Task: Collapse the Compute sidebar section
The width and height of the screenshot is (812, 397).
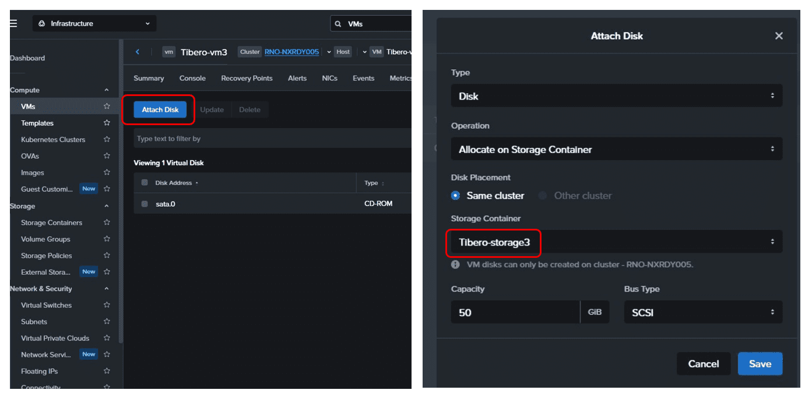Action: pos(106,90)
